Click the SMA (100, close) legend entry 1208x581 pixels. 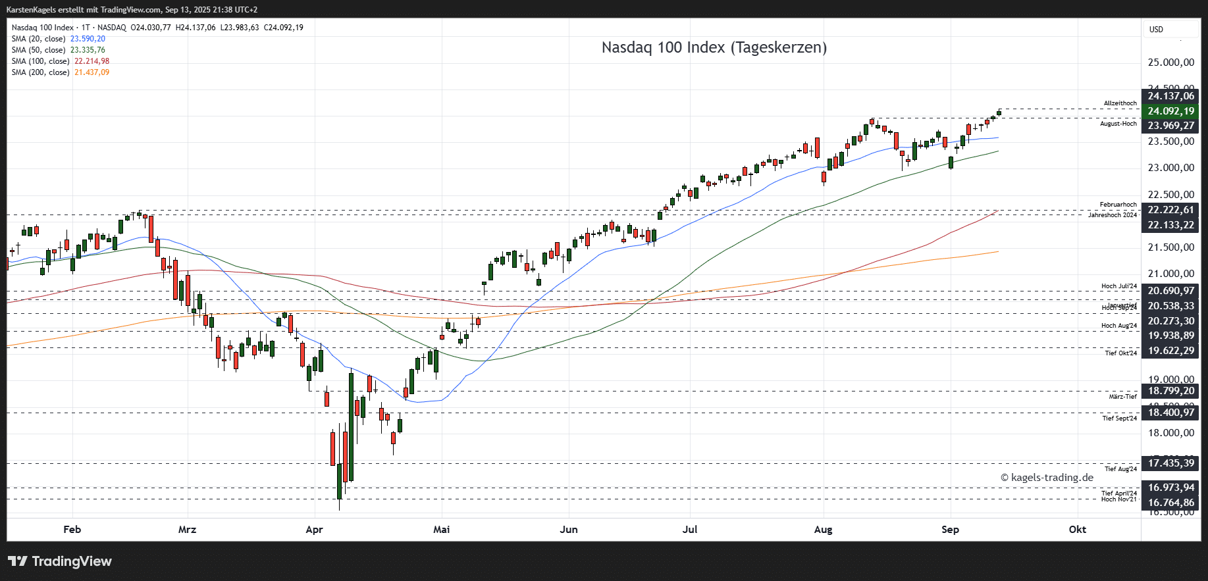[40, 61]
